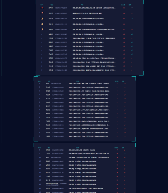168x193 pixels.
Task: Click the 活力值 column header in top table
Action: [123, 5]
